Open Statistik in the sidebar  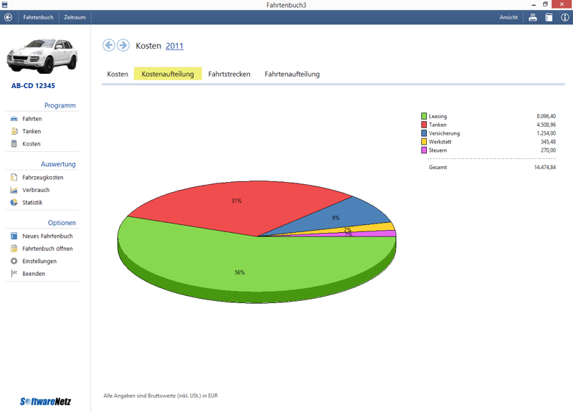(32, 203)
